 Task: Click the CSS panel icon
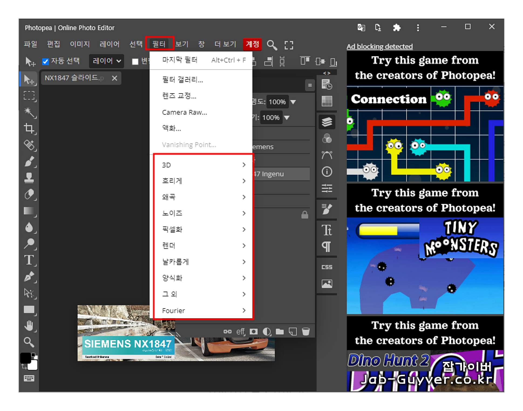point(327,267)
